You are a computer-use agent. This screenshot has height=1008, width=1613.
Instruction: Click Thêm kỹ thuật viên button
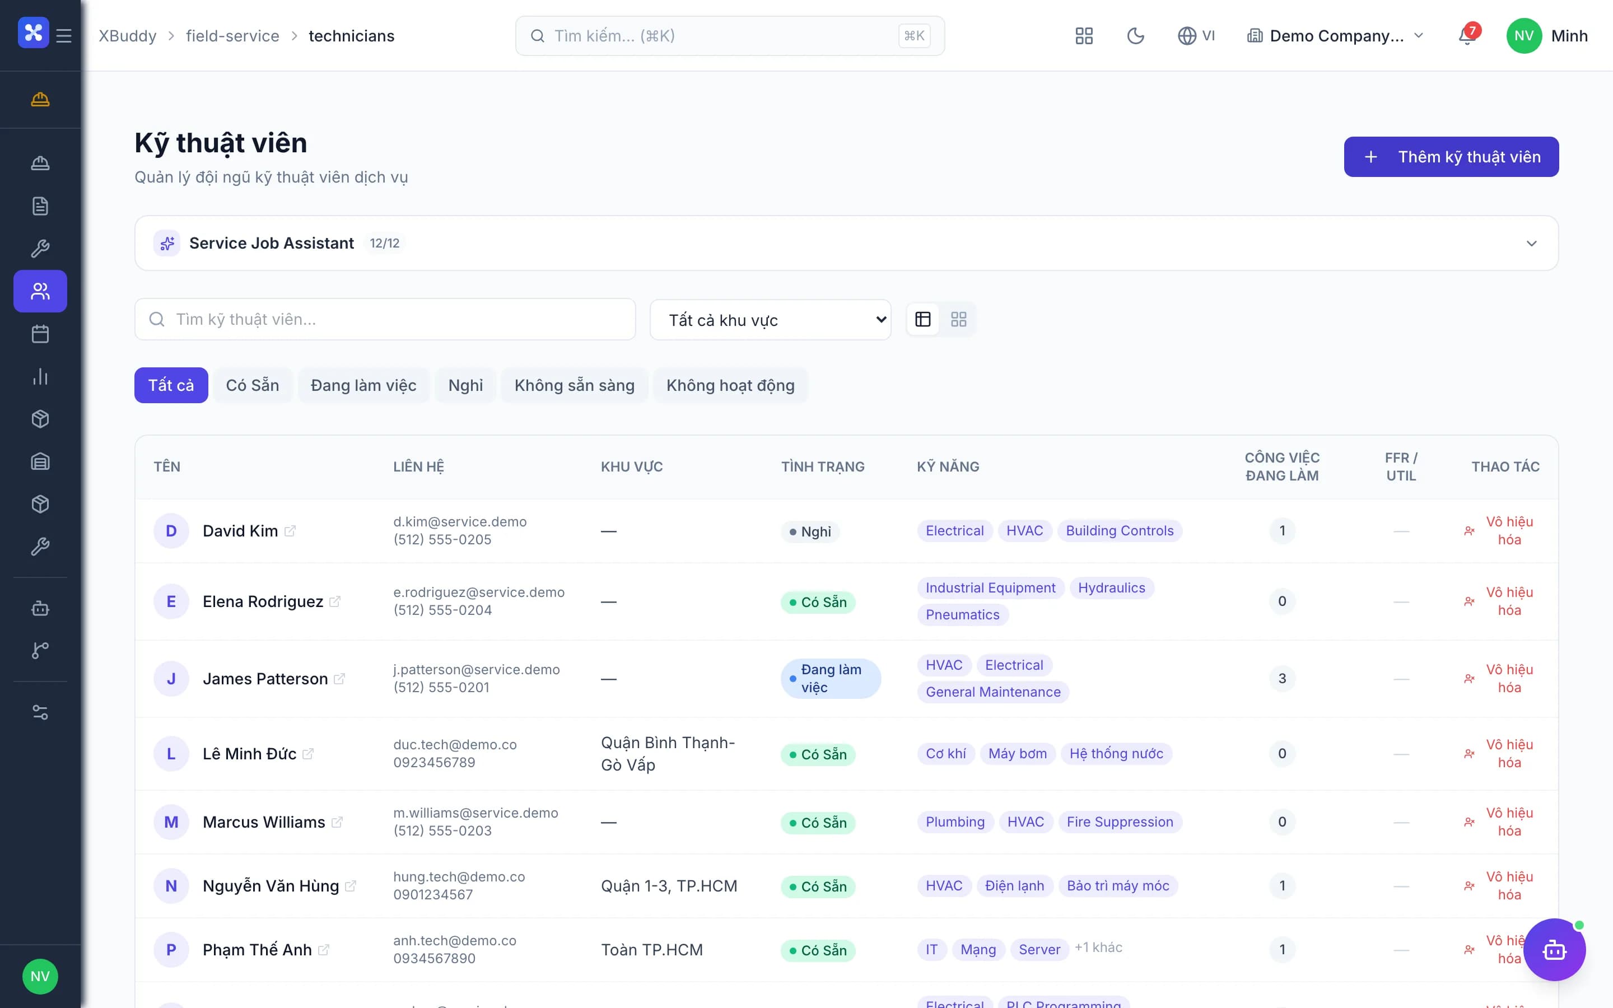(x=1451, y=157)
